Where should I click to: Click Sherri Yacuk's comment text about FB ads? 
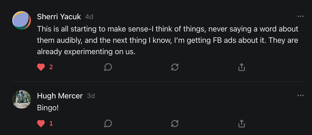168,40
